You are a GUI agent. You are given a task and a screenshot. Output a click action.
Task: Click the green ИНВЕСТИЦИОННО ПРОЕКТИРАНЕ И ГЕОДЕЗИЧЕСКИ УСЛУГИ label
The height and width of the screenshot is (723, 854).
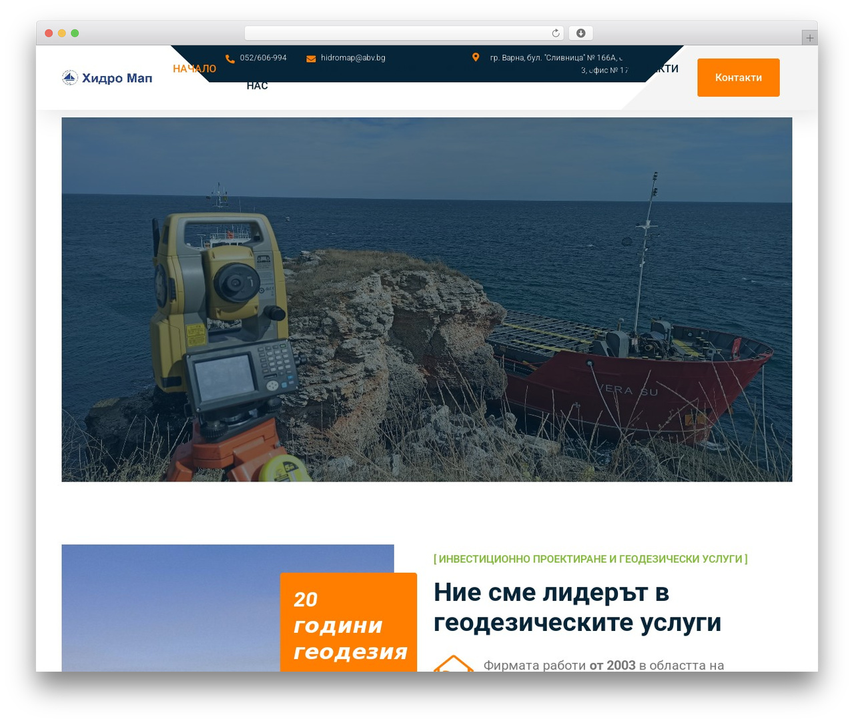coord(590,559)
